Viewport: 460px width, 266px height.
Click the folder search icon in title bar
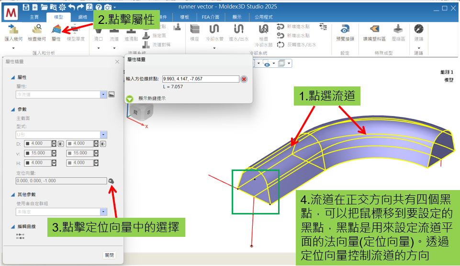click(x=54, y=7)
